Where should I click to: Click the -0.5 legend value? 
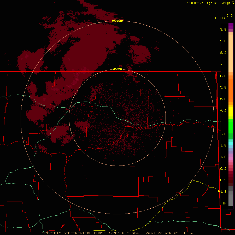(x=222, y=180)
